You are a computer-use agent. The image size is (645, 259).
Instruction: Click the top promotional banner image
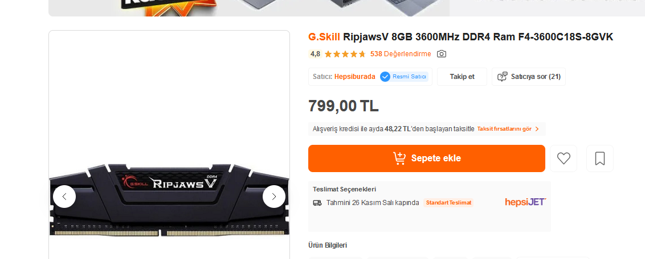(x=249, y=8)
